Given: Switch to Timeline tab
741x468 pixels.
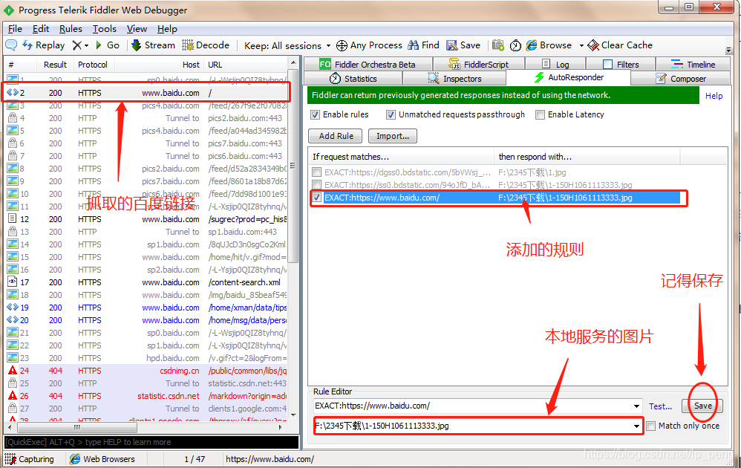Looking at the screenshot, I should tap(693, 65).
